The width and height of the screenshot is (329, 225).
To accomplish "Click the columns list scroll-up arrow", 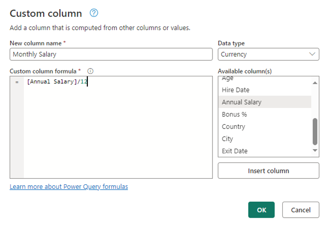I will click(x=315, y=83).
